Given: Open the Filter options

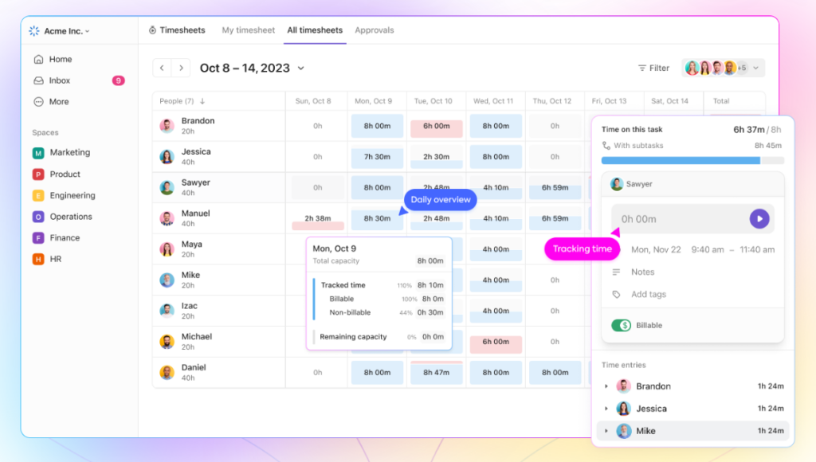Looking at the screenshot, I should 653,69.
